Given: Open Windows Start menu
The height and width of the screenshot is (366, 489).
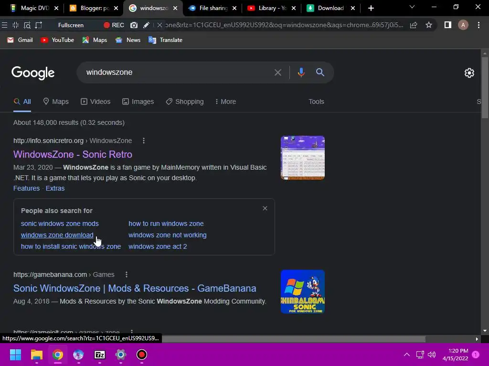Looking at the screenshot, I should pyautogui.click(x=15, y=355).
